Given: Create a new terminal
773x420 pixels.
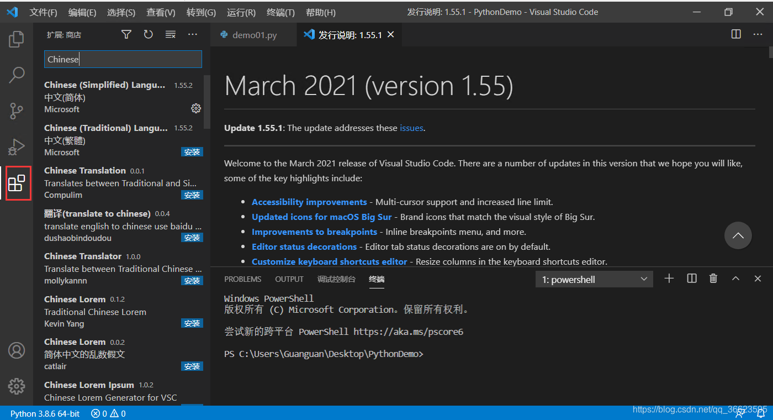Looking at the screenshot, I should point(669,279).
